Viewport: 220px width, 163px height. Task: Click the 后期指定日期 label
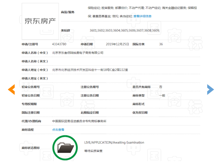[x=90, y=112]
